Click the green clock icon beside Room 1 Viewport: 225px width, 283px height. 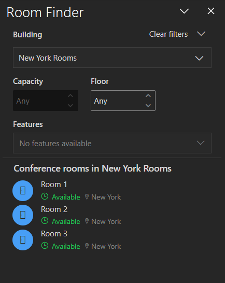pos(45,196)
